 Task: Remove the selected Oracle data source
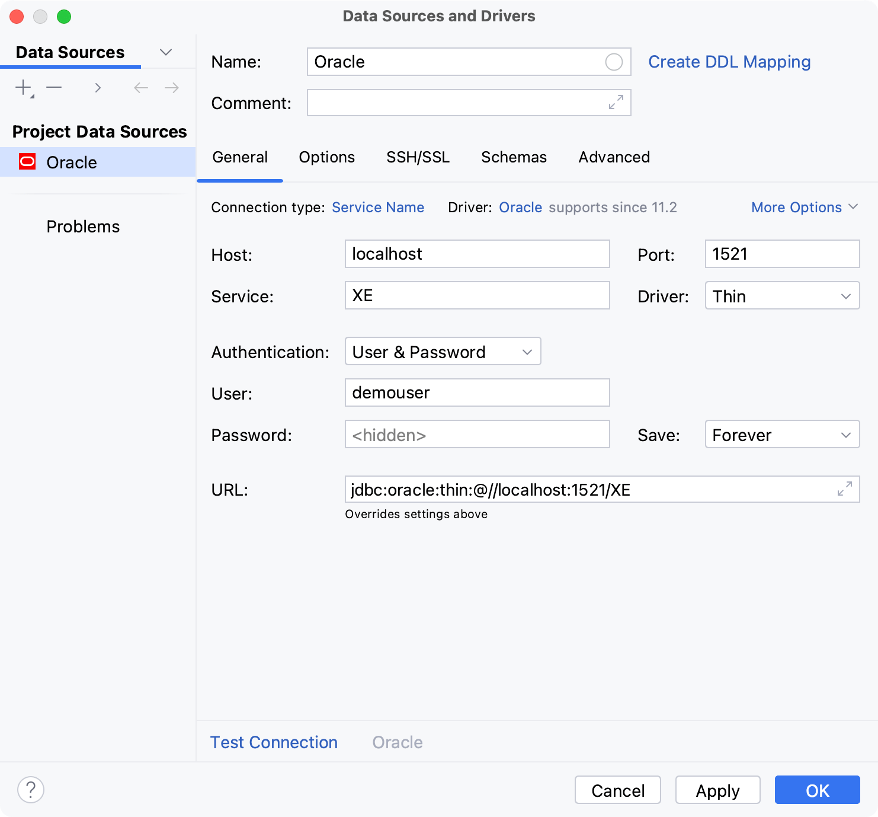pos(54,87)
